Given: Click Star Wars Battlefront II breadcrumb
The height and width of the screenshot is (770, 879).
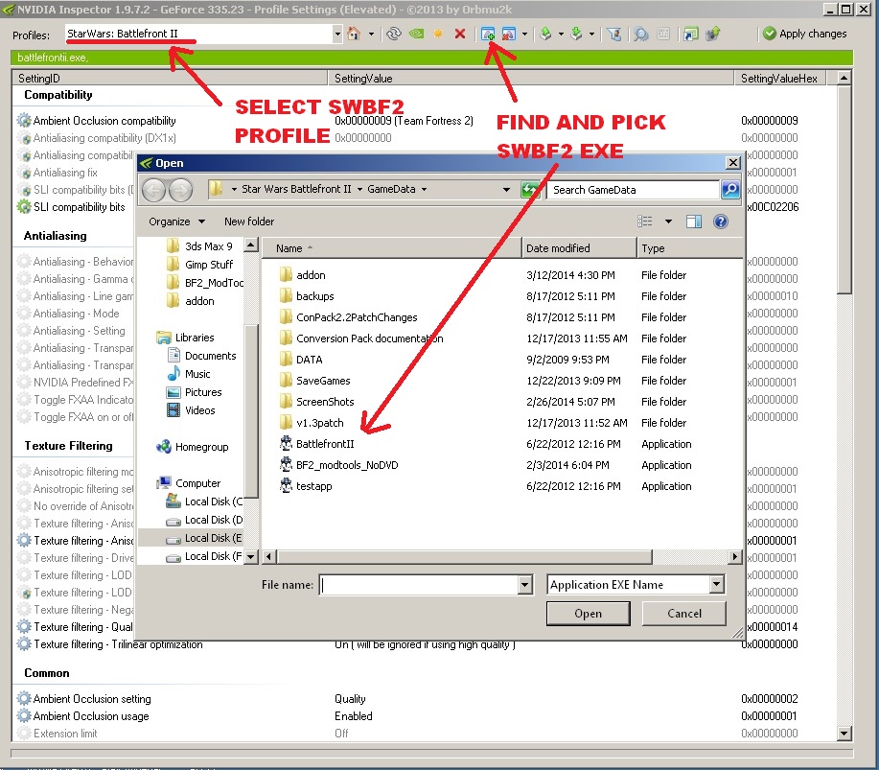Looking at the screenshot, I should tap(296, 190).
